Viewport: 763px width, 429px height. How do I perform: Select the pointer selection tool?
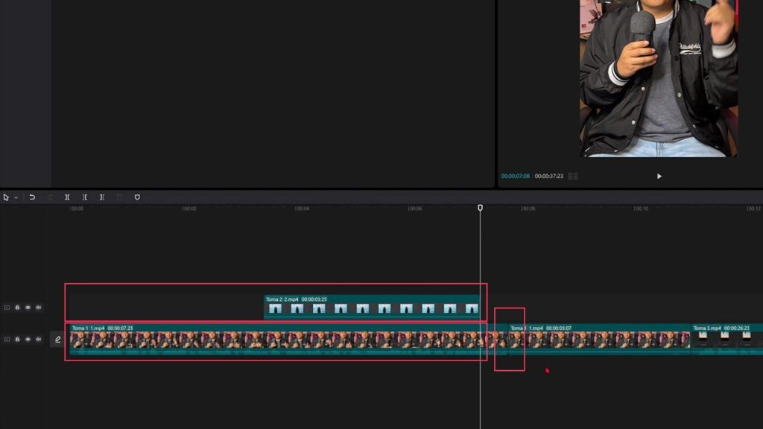(6, 197)
